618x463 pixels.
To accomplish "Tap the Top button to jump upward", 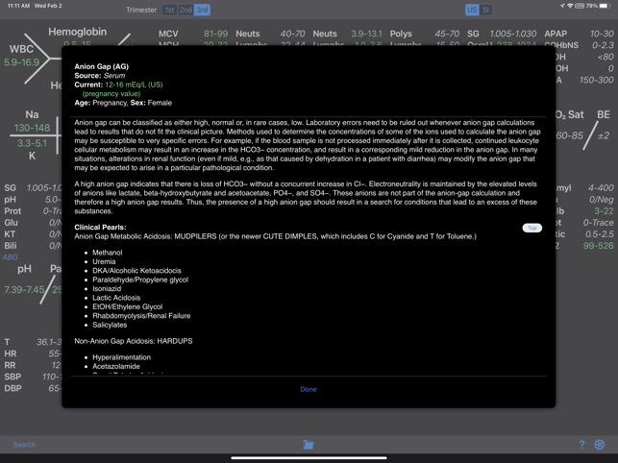I will [531, 228].
